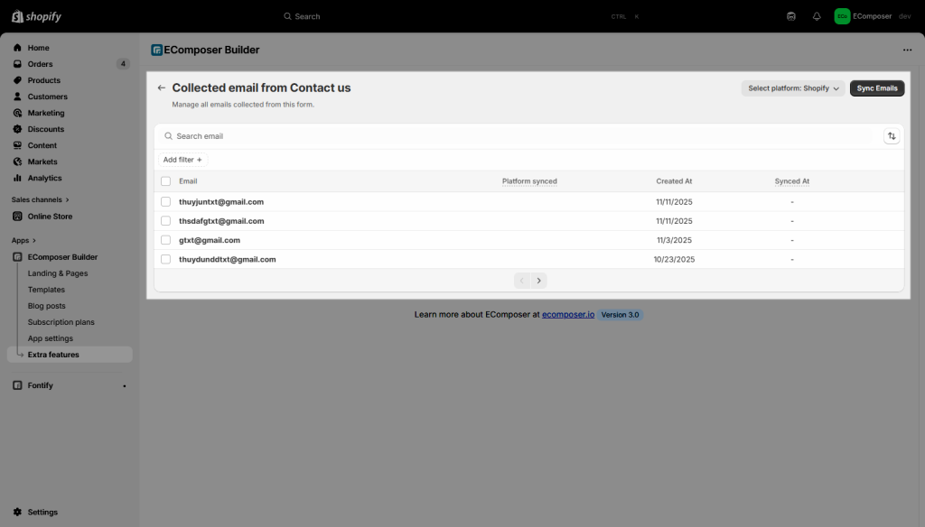Open the ecomposer.io link
This screenshot has width=925, height=527.
coord(567,315)
